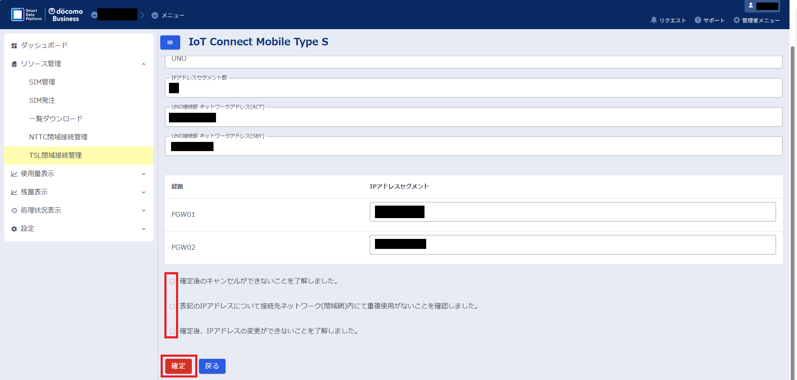Click the PGW01 row label

point(183,214)
